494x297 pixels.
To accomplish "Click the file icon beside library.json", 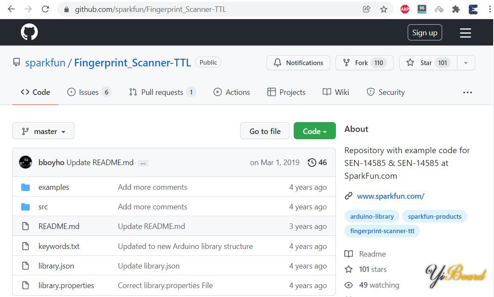I will (x=26, y=266).
